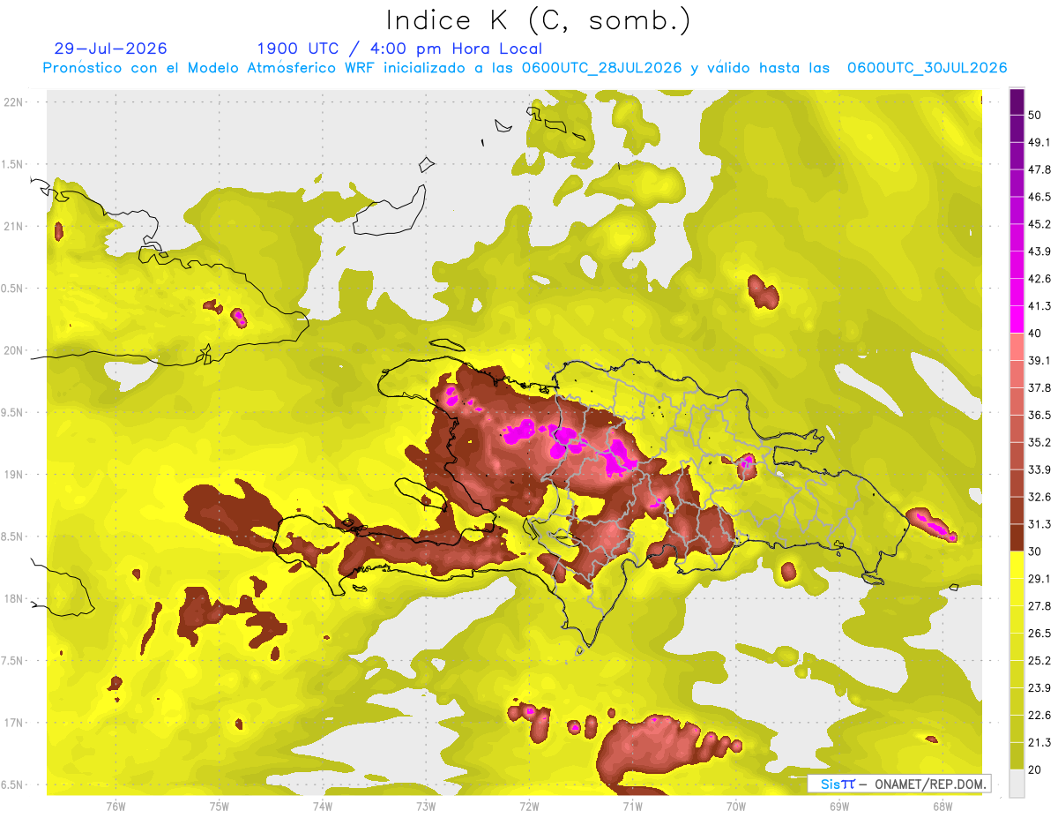The width and height of the screenshot is (1058, 818).
Task: Click the "1900 UTC / 4:00 pm Hora Local" text
Action: (399, 49)
